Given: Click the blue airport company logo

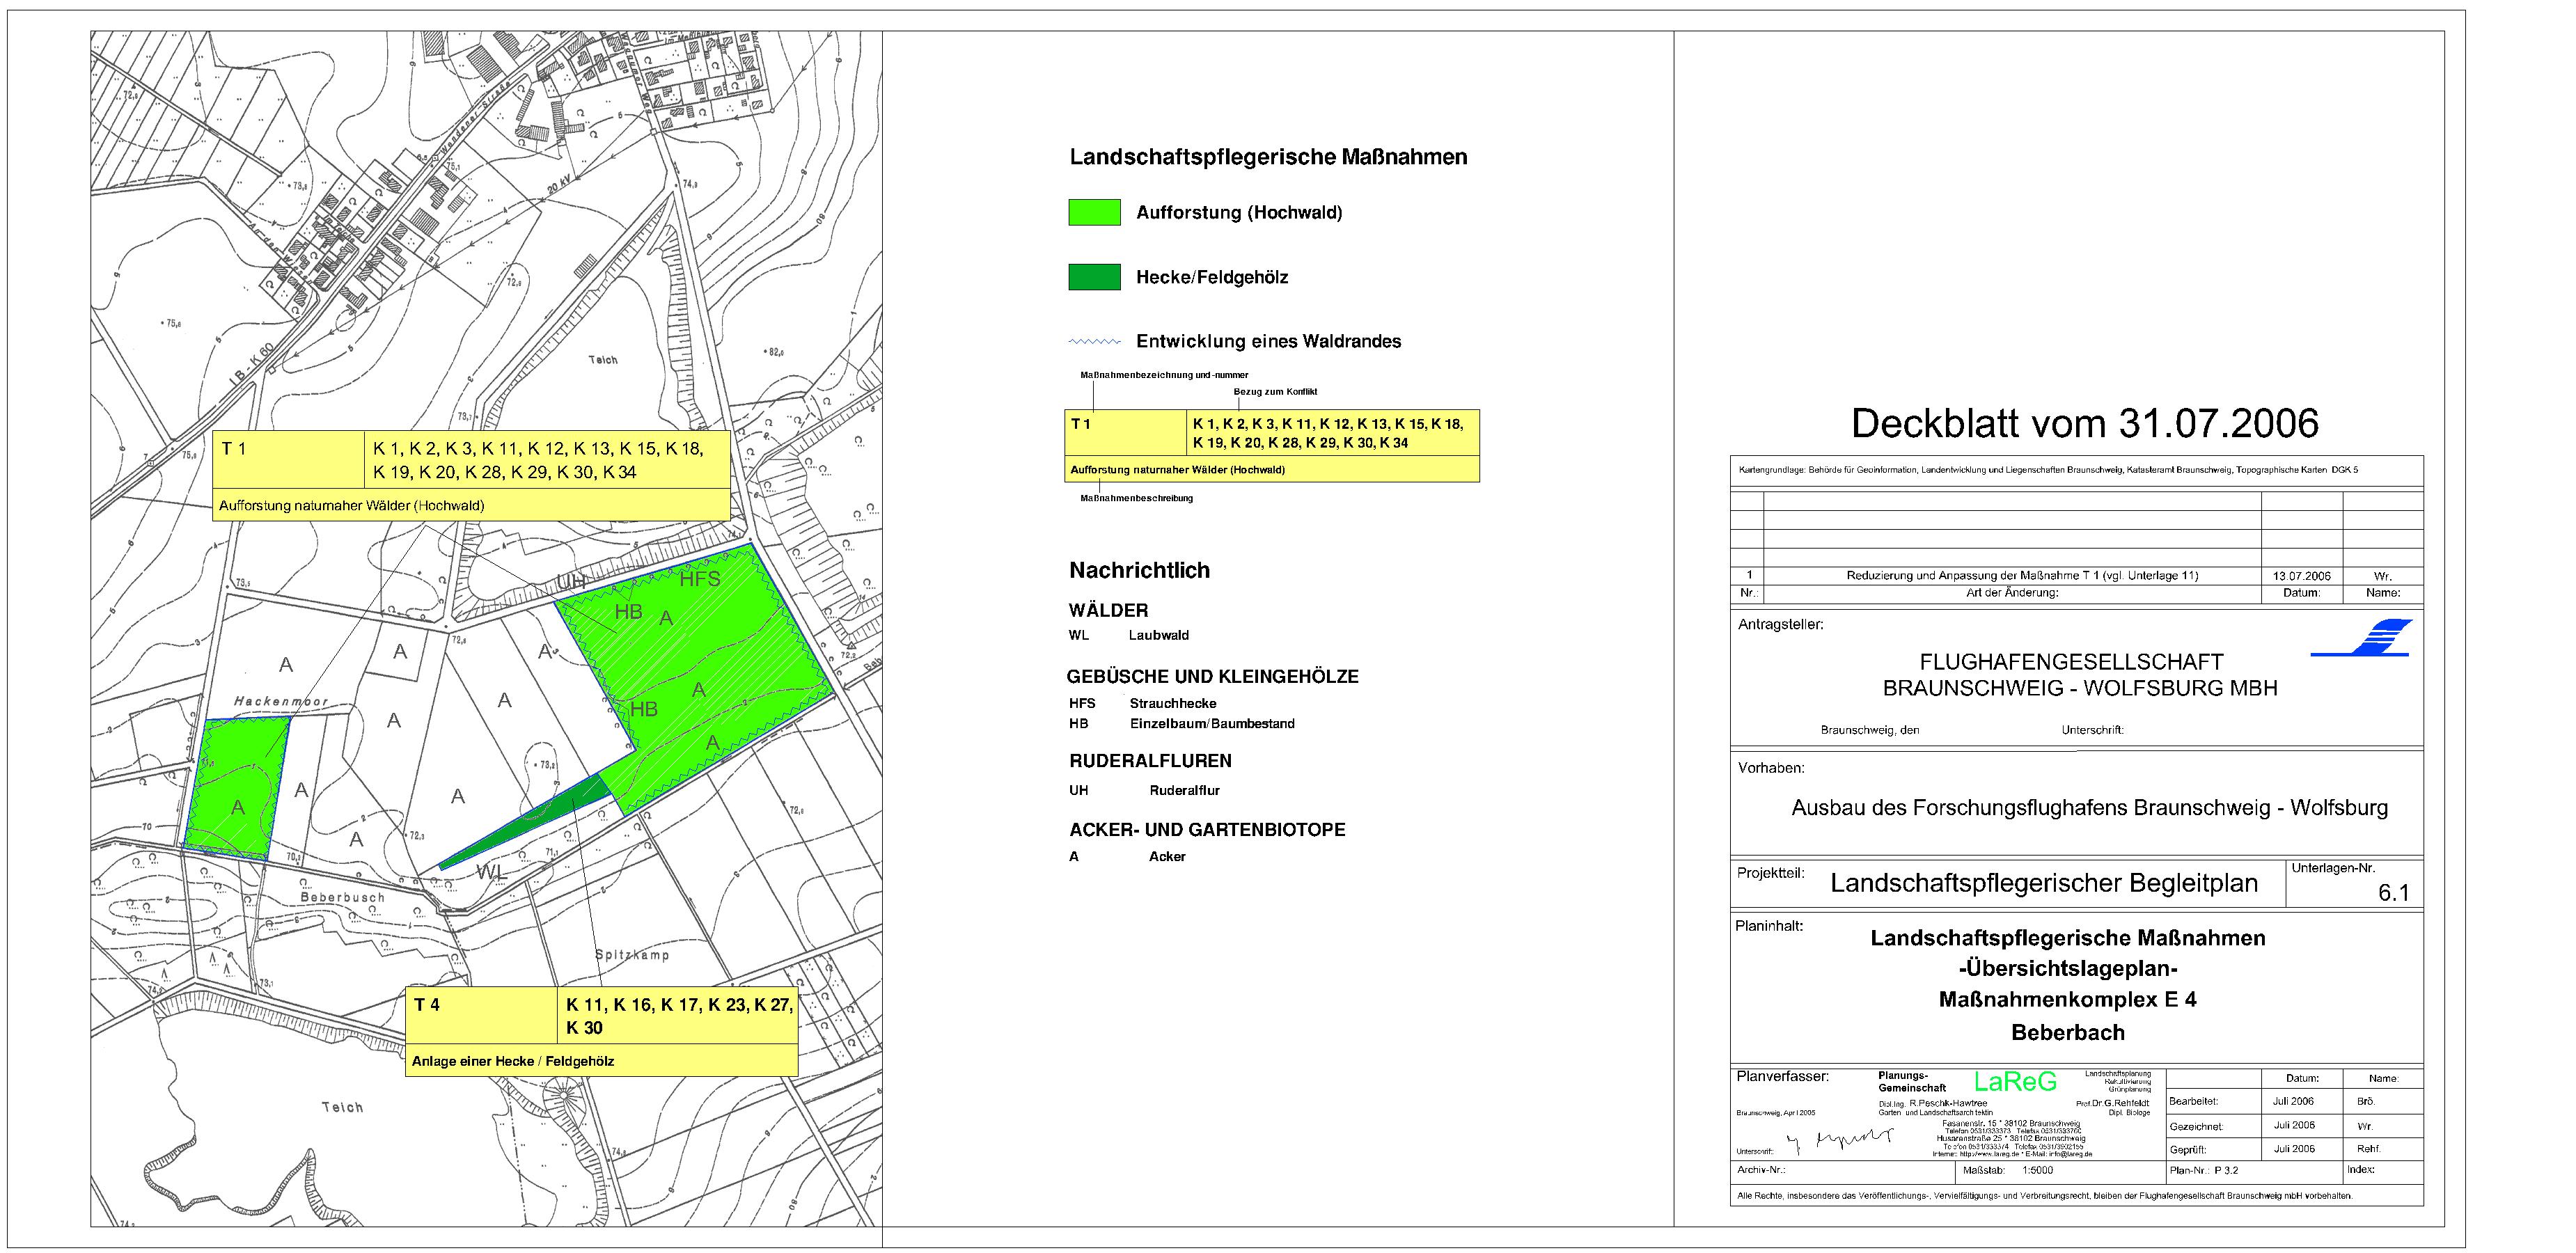Looking at the screenshot, I should (x=2361, y=637).
